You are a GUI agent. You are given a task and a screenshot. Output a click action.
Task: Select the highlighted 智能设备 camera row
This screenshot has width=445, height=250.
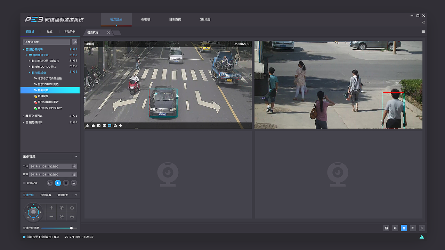pyautogui.click(x=50, y=90)
